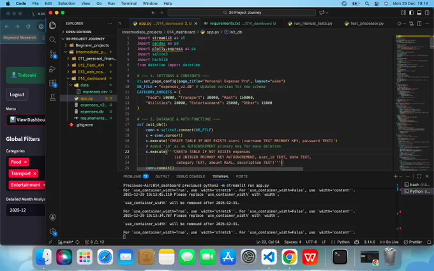Open the Explorer panel's ellipsis menu
The height and width of the screenshot is (271, 434).
pyautogui.click(x=110, y=24)
